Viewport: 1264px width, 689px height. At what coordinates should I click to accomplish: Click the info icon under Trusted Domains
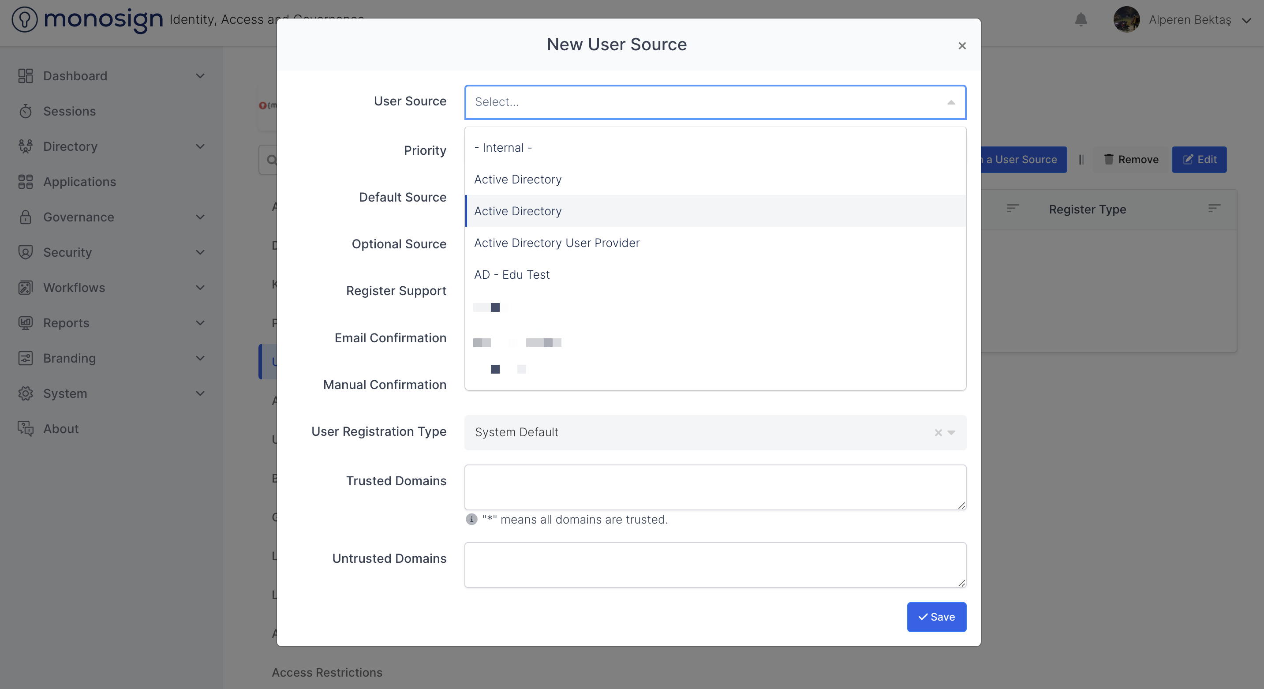471,519
